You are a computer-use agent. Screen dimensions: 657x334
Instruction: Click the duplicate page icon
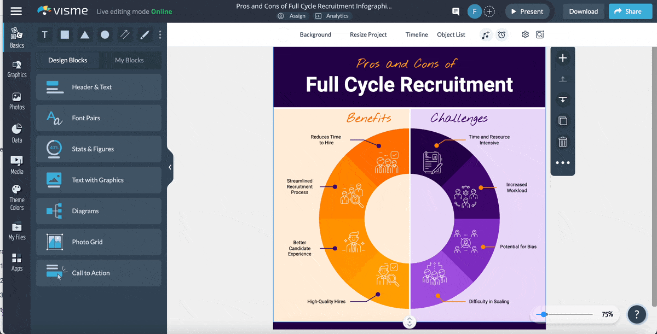pyautogui.click(x=562, y=121)
